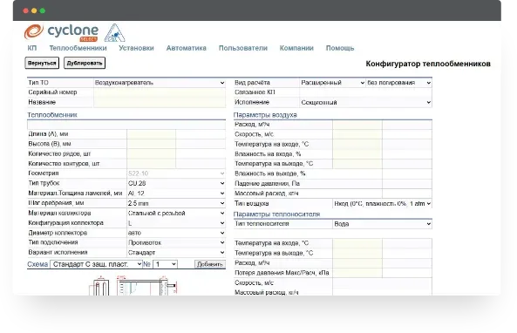This screenshot has height=333, width=517.
Task: Open the Тип воздуха dropdown
Action: click(382, 204)
